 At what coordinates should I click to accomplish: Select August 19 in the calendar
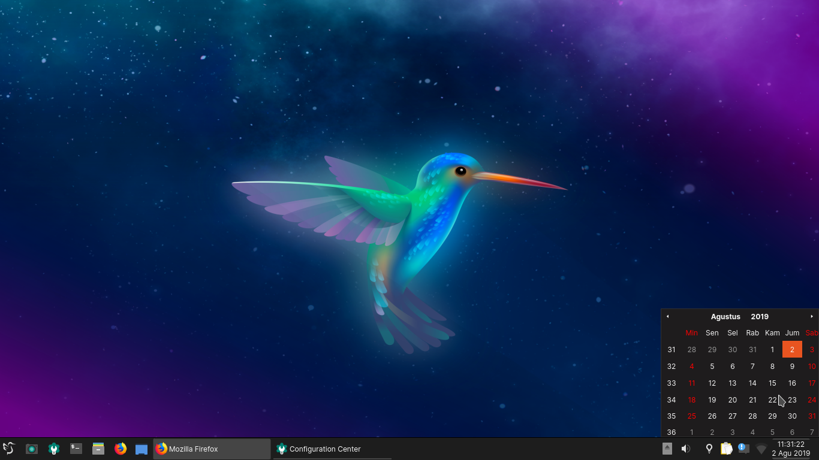[x=712, y=400]
